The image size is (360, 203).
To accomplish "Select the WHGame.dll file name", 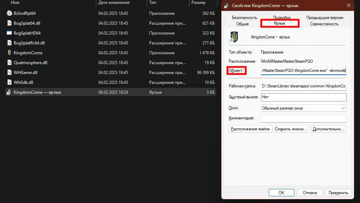I will coord(25,73).
